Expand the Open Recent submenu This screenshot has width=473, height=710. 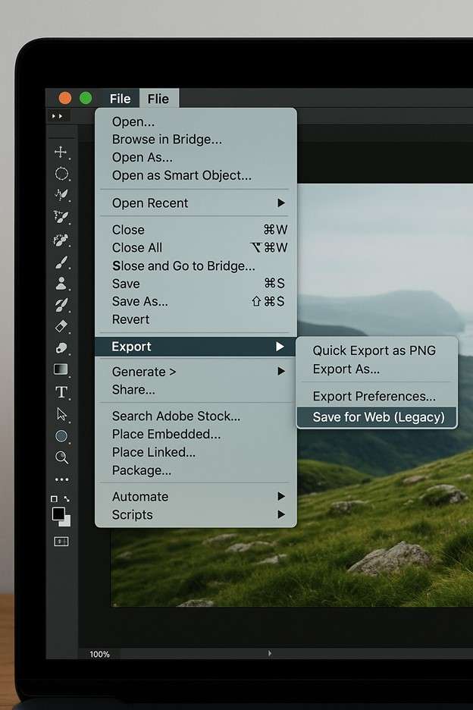pyautogui.click(x=196, y=203)
